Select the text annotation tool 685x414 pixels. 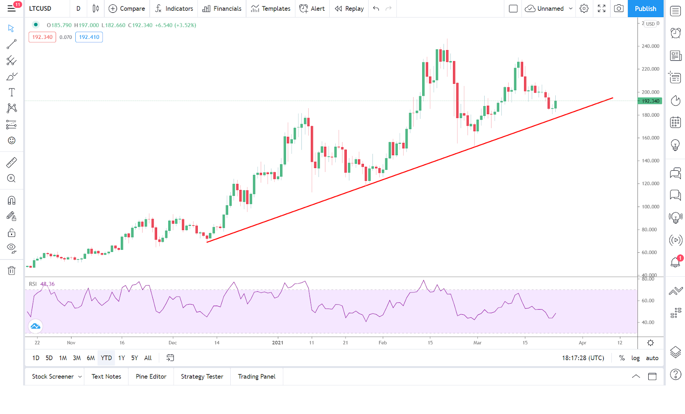pos(12,92)
